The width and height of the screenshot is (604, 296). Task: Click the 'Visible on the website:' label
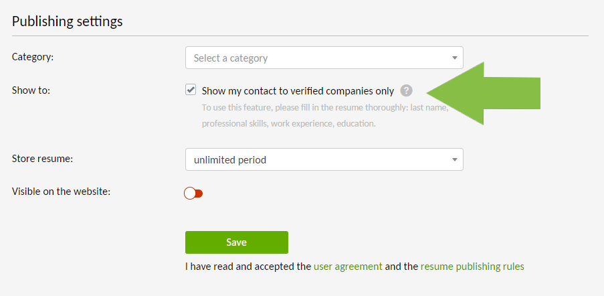pos(62,192)
